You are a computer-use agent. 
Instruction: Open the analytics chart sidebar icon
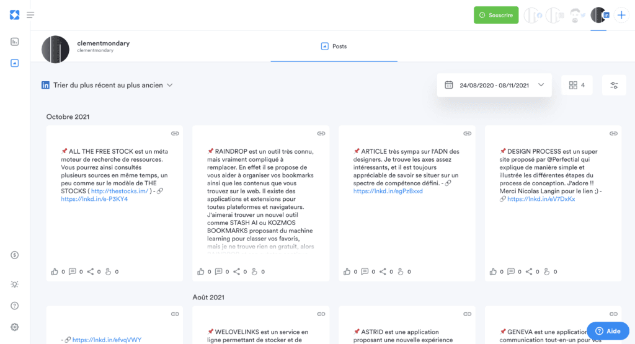point(15,42)
